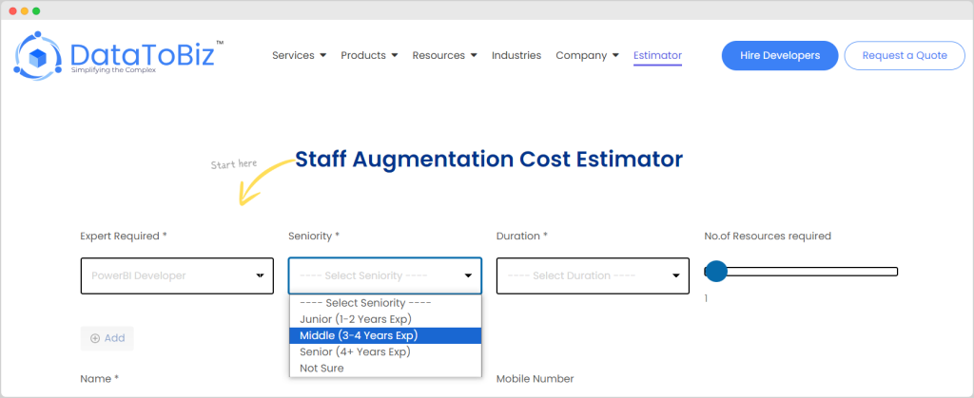Go to the Industries page
974x398 pixels.
[516, 55]
